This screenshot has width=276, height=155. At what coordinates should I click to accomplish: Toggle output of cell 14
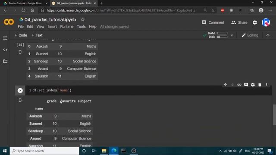20,52
